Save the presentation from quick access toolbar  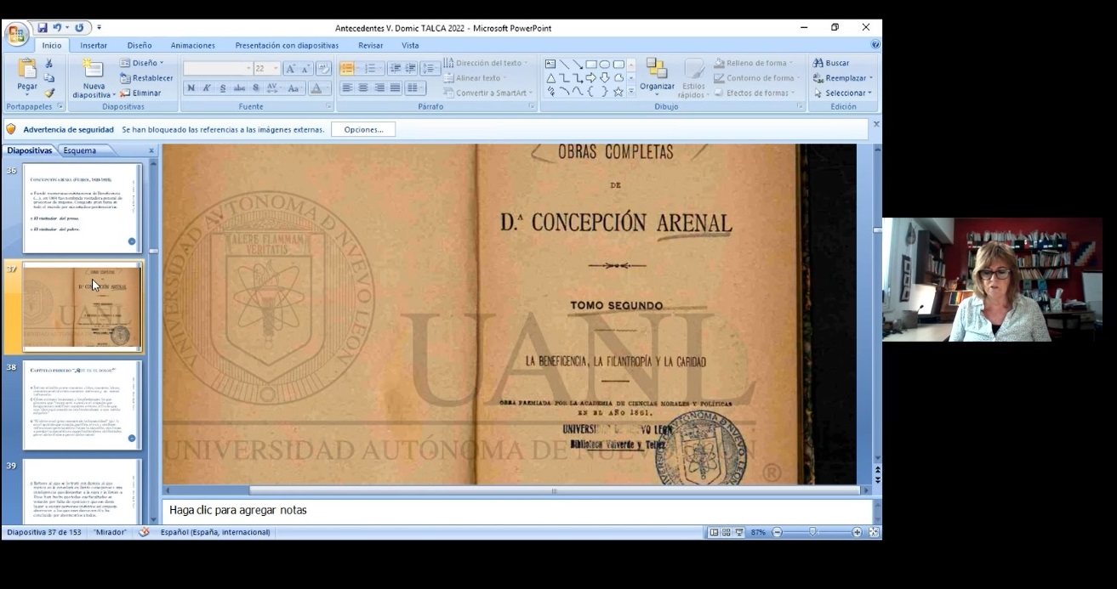click(x=42, y=28)
